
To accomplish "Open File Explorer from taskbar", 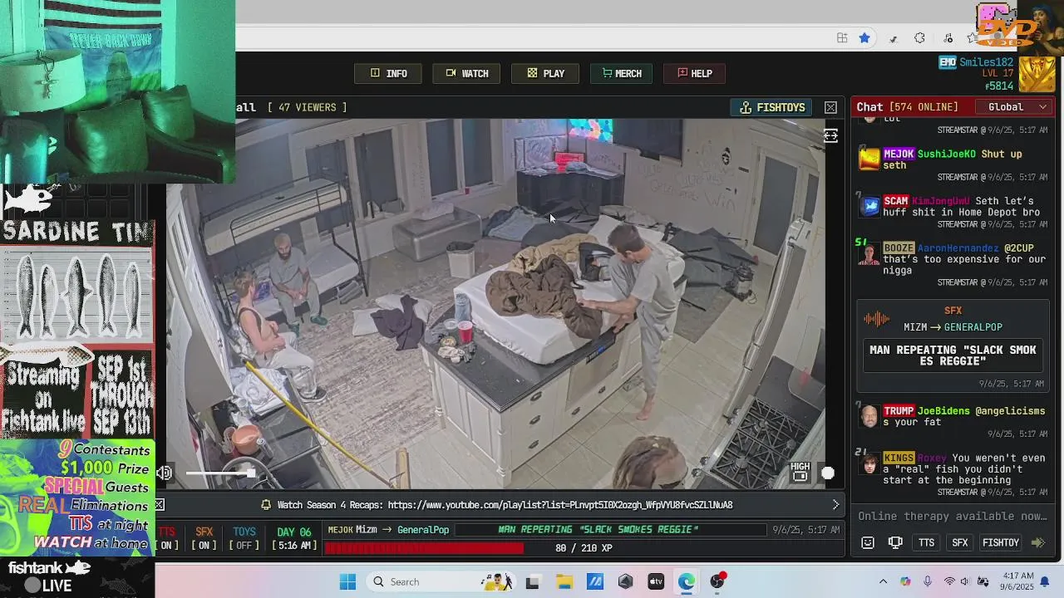I will click(x=564, y=581).
